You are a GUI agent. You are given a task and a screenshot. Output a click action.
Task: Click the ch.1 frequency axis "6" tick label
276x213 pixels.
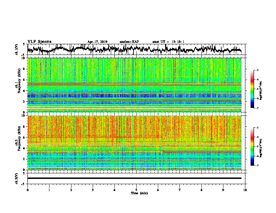pyautogui.click(x=24, y=80)
